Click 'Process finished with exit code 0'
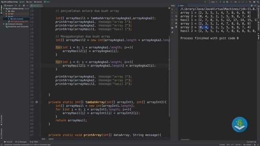Screen dimensions: 260x146 [x=210, y=38]
